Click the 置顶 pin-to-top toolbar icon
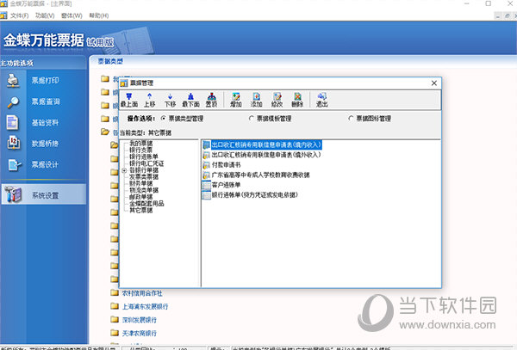The image size is (517, 350). (211, 96)
